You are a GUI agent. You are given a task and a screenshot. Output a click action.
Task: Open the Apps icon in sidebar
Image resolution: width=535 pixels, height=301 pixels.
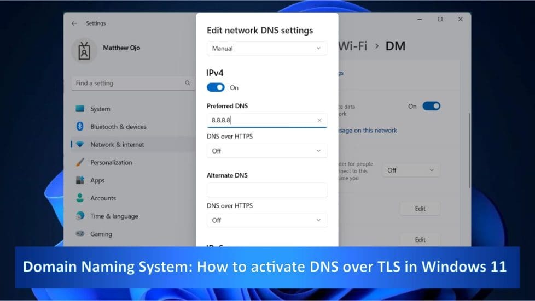tap(80, 180)
